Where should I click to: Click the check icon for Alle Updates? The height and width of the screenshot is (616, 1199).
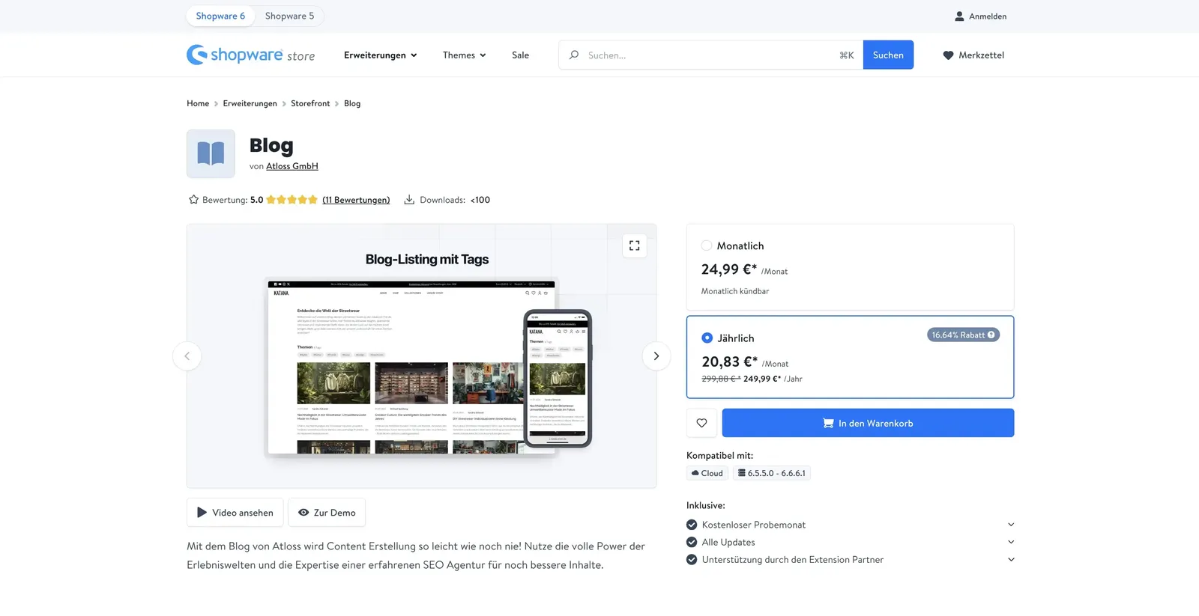692,542
